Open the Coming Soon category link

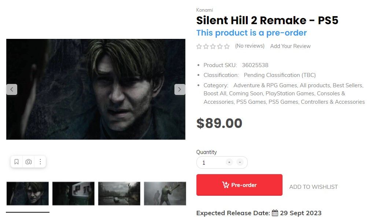pos(246,93)
